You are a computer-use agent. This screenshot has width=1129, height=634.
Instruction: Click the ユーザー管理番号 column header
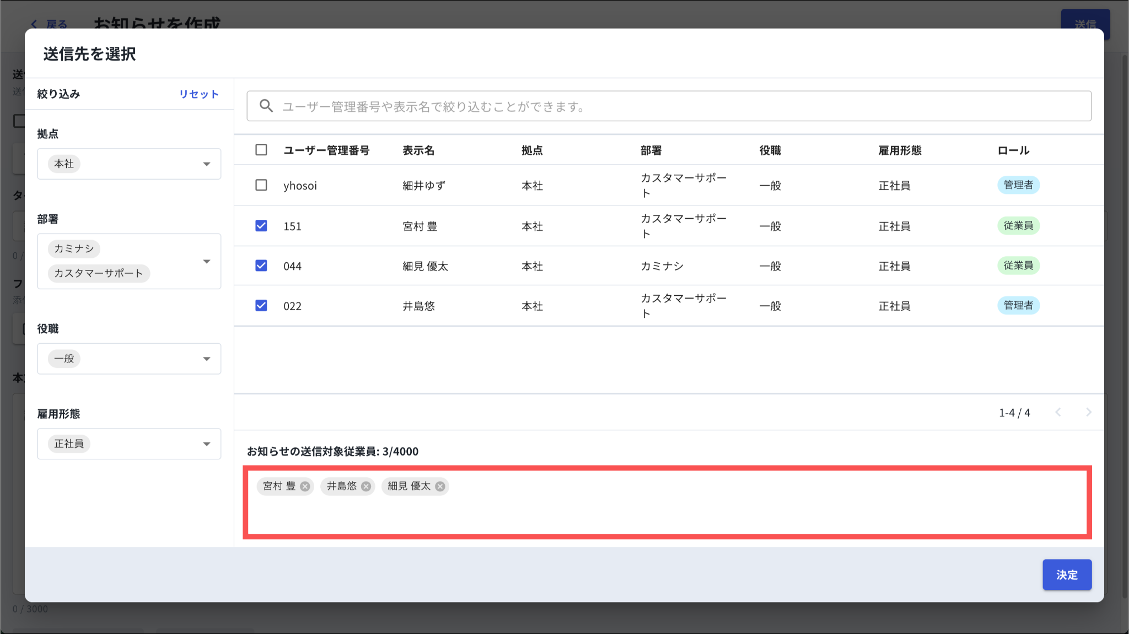[326, 150]
